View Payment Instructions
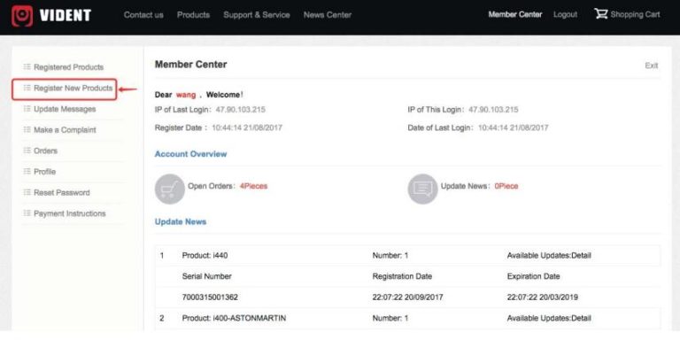The height and width of the screenshot is (340, 680). pyautogui.click(x=69, y=213)
